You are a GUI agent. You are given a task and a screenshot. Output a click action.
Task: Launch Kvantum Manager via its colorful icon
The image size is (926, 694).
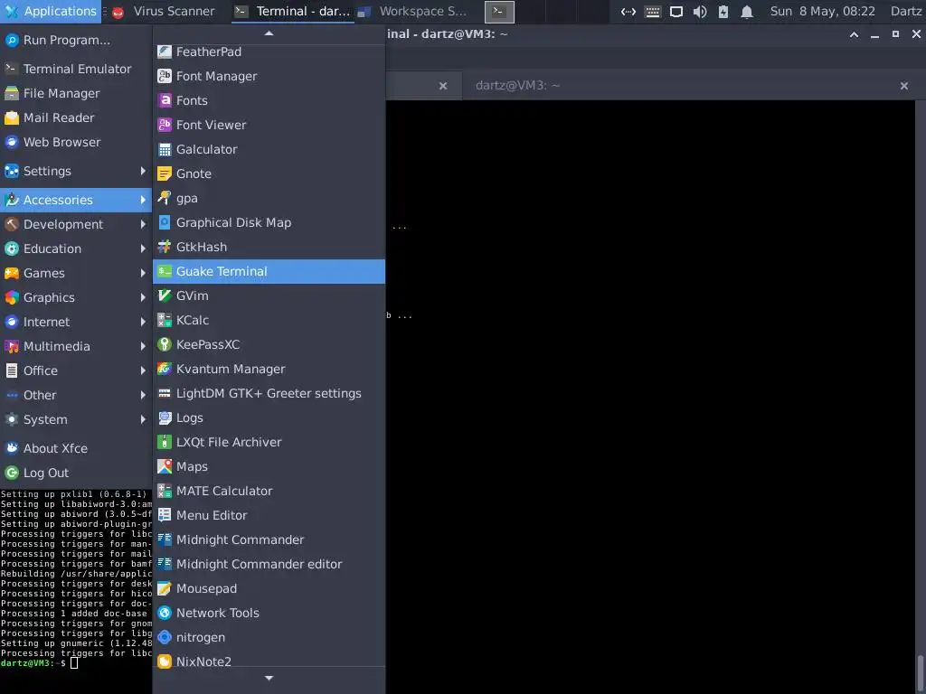(165, 369)
